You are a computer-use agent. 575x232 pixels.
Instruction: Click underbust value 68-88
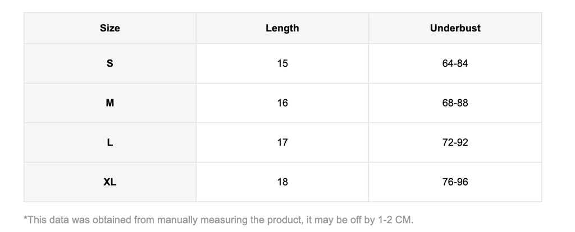click(x=455, y=103)
